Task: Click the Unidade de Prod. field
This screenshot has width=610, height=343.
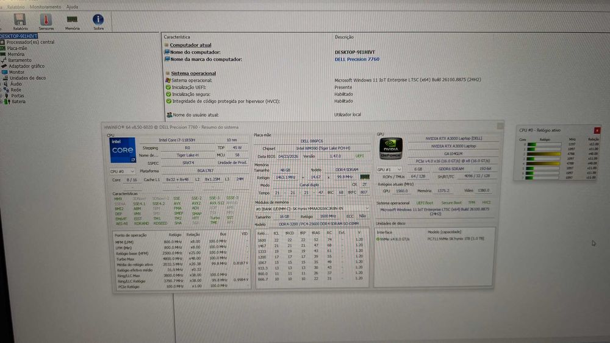Action: (x=232, y=163)
